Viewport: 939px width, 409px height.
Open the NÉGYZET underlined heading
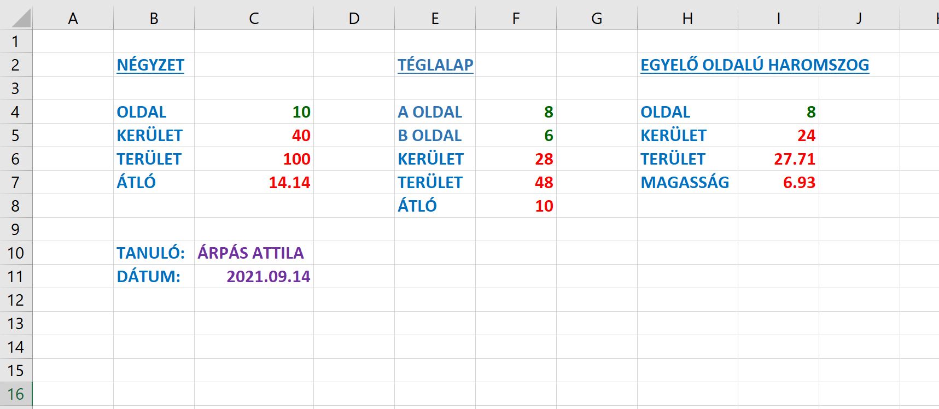pos(150,65)
